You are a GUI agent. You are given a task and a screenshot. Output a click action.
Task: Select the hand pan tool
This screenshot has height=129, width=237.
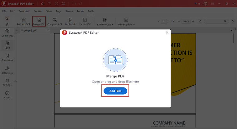pos(7,24)
